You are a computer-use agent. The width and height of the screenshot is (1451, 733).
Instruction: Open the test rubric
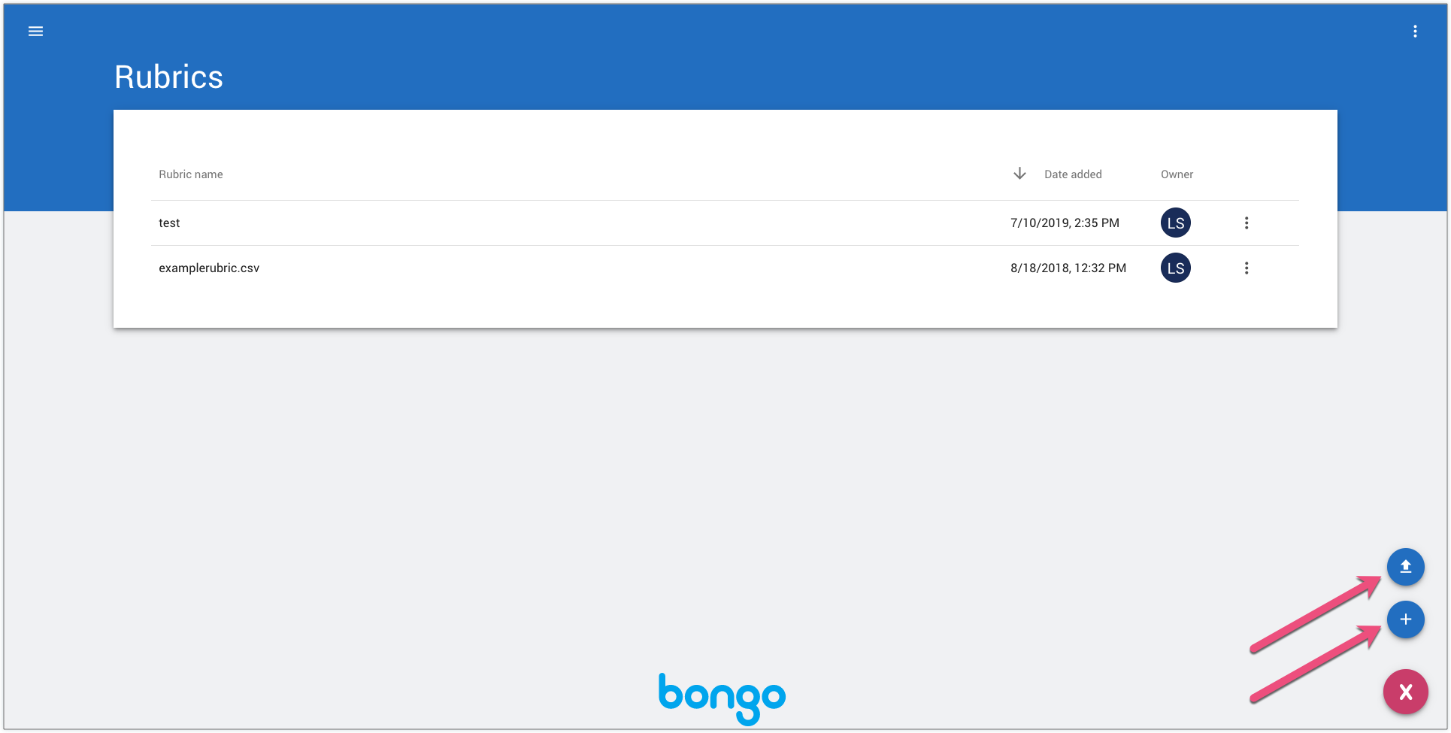click(x=169, y=223)
